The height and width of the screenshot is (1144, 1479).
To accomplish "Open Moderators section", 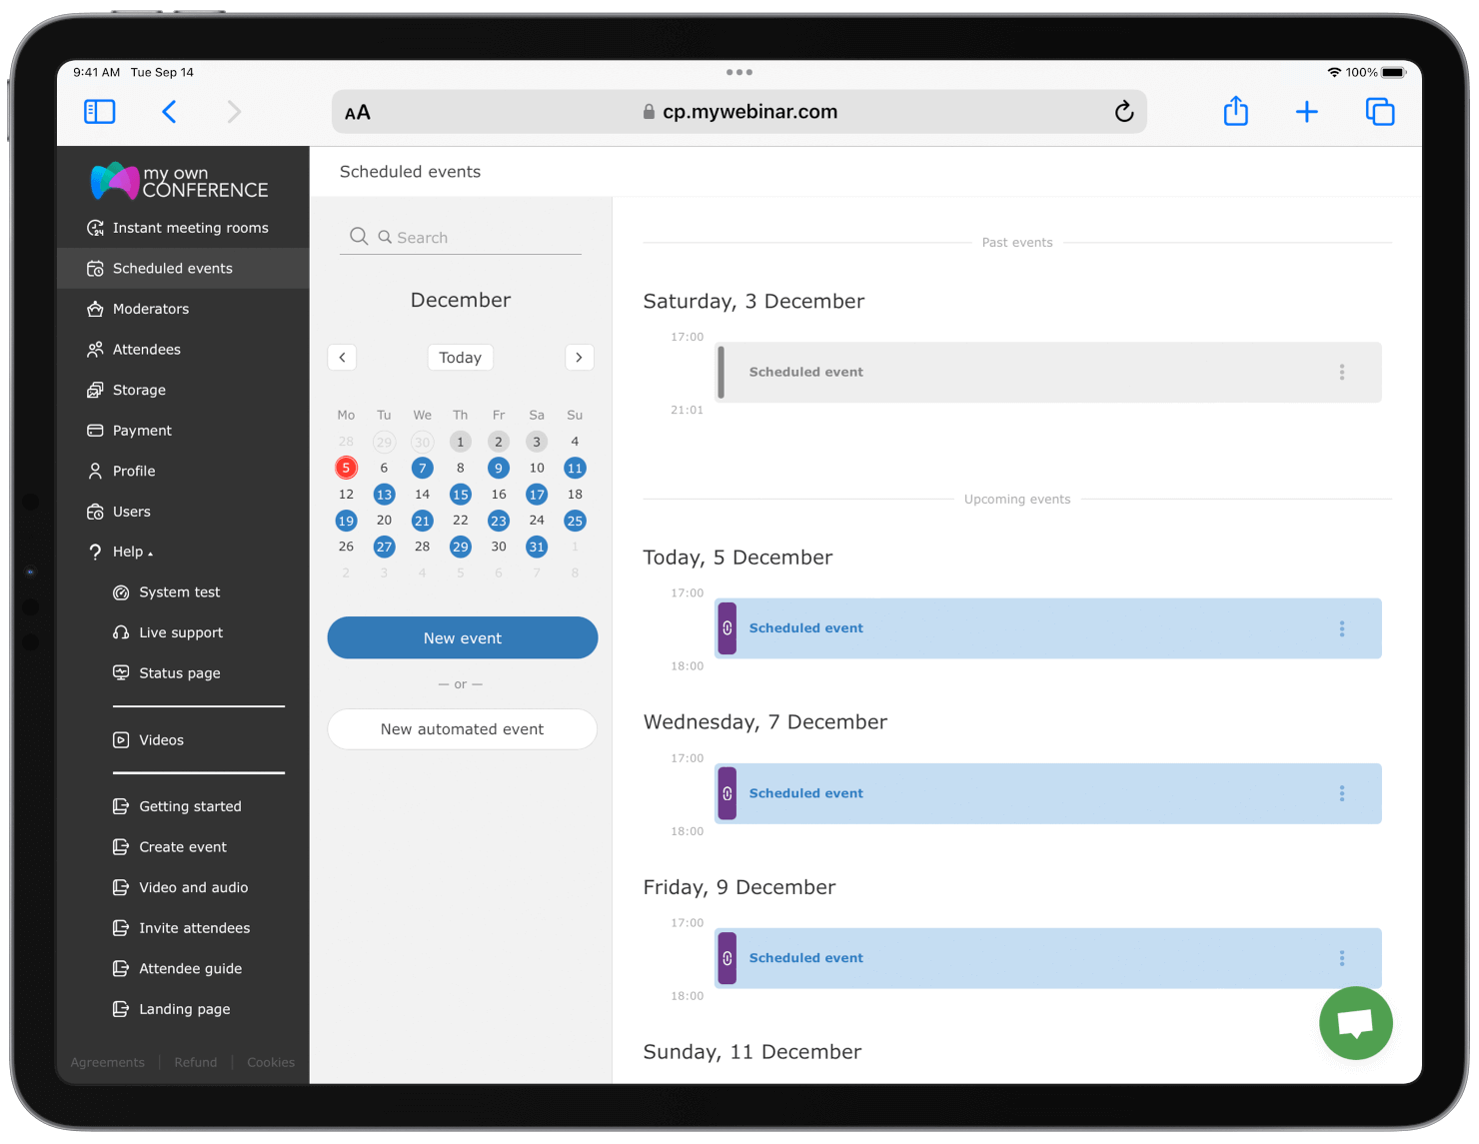I will pos(183,309).
